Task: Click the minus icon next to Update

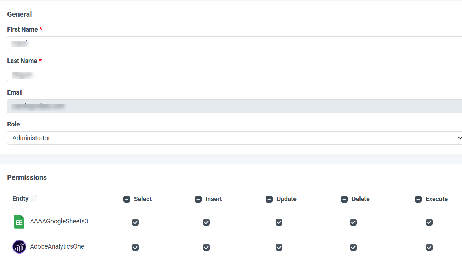Action: 269,199
